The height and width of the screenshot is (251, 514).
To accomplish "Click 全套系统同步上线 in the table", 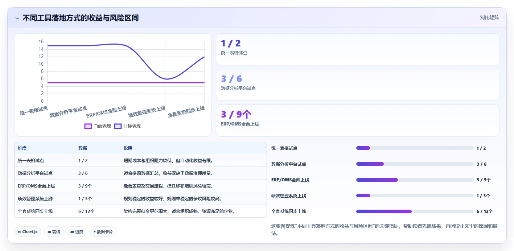I will 35,211.
